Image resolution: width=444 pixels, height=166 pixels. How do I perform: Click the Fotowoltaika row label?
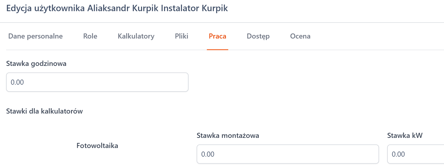(x=97, y=146)
